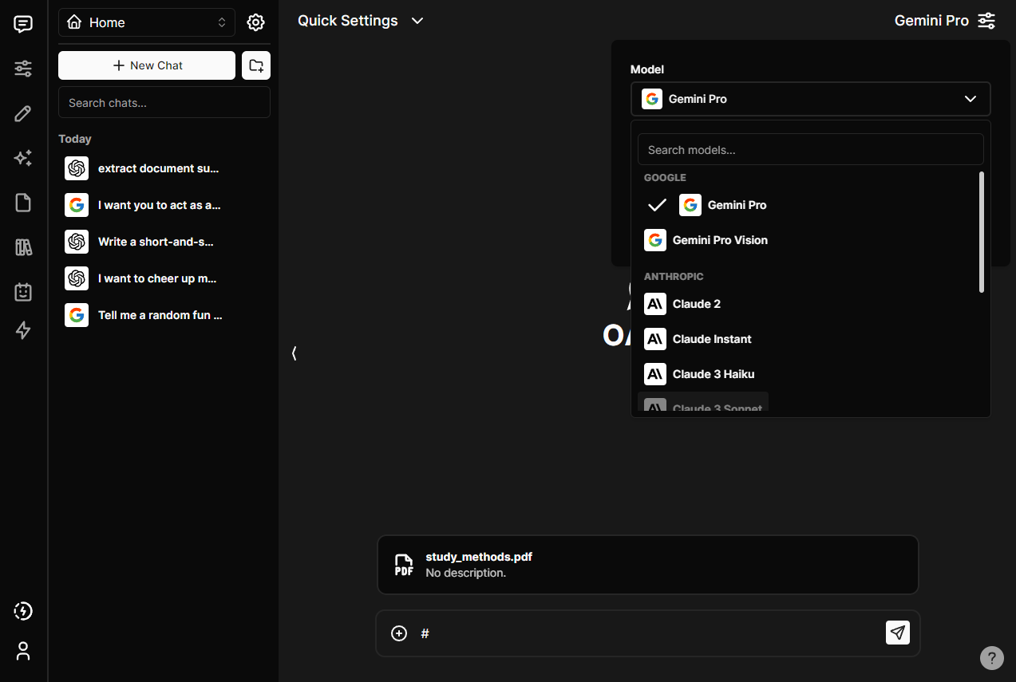This screenshot has height=682, width=1016.
Task: Collapse the Model dropdown showing Gemini Pro
Action: click(x=810, y=99)
